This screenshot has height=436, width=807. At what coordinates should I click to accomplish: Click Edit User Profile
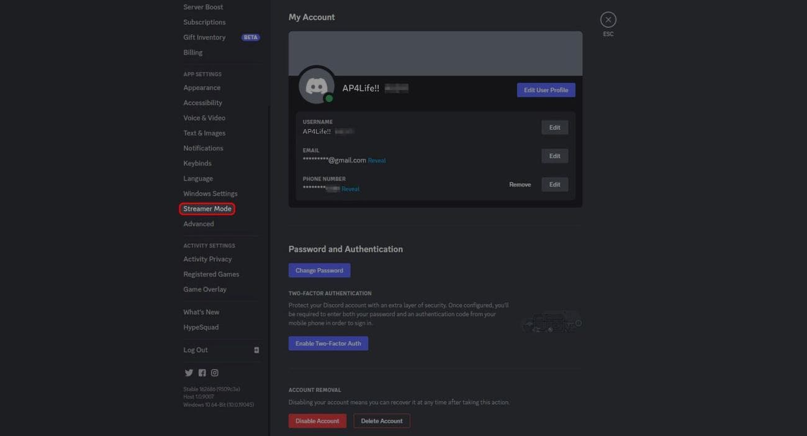546,89
